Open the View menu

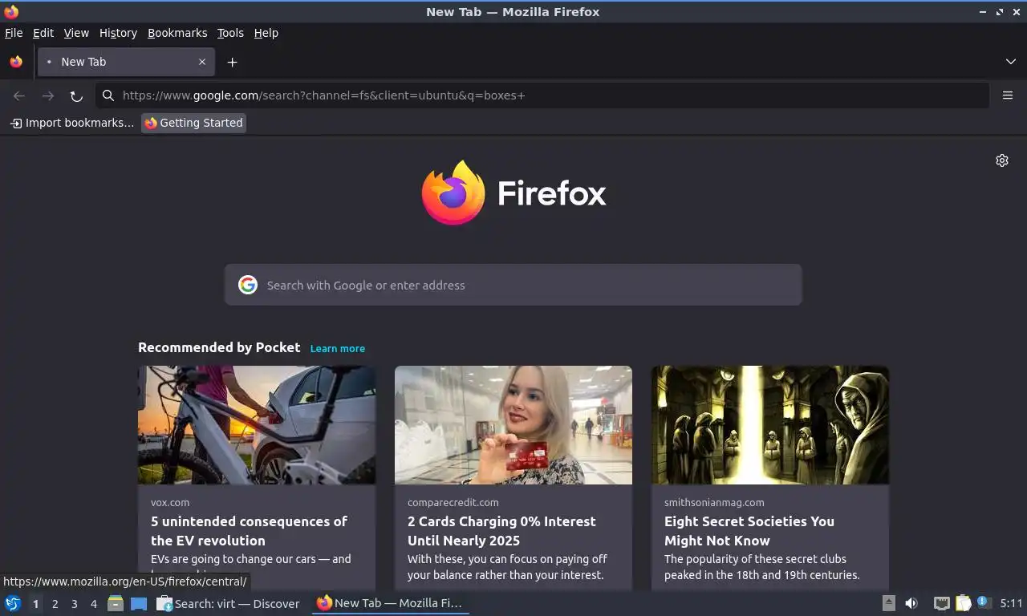pyautogui.click(x=76, y=33)
